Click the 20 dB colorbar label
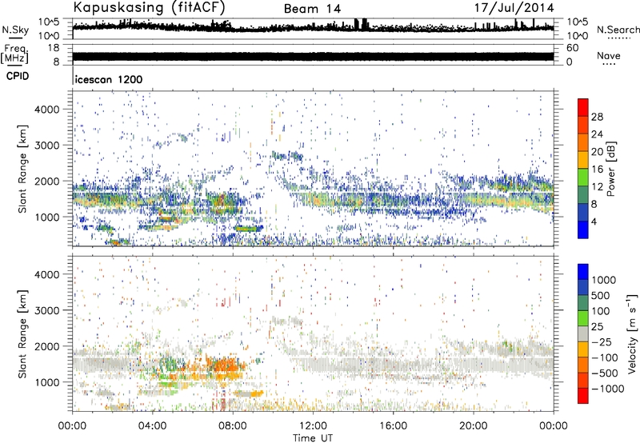 click(x=597, y=152)
